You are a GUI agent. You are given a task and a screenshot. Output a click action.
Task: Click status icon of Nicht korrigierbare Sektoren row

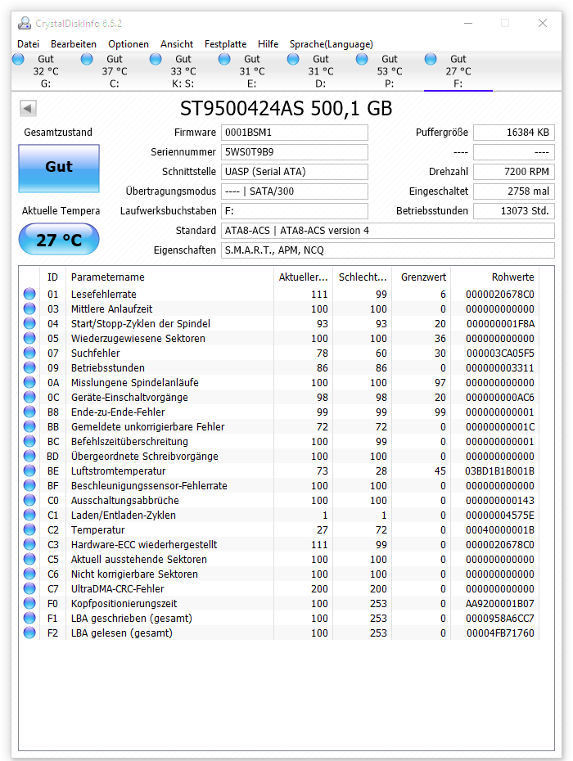(x=29, y=574)
